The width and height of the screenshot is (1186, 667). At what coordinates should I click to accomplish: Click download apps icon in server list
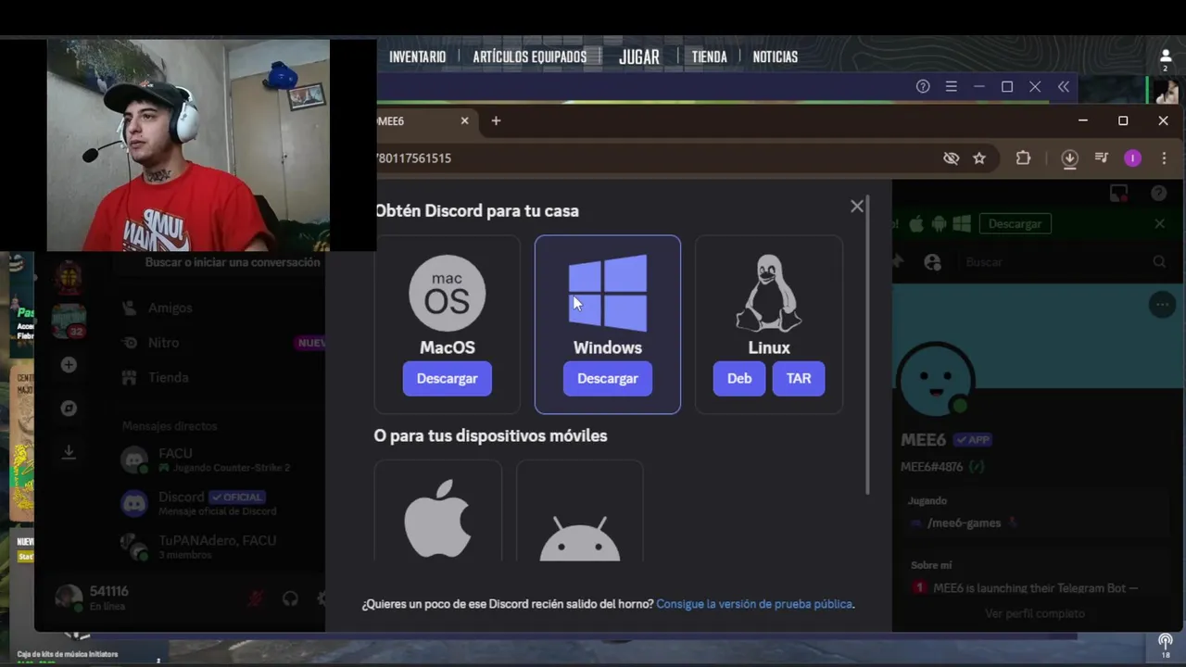coord(69,452)
